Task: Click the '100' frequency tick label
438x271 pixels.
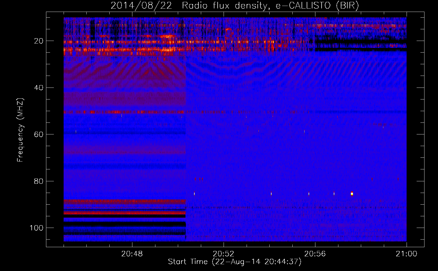Action: tap(37, 228)
